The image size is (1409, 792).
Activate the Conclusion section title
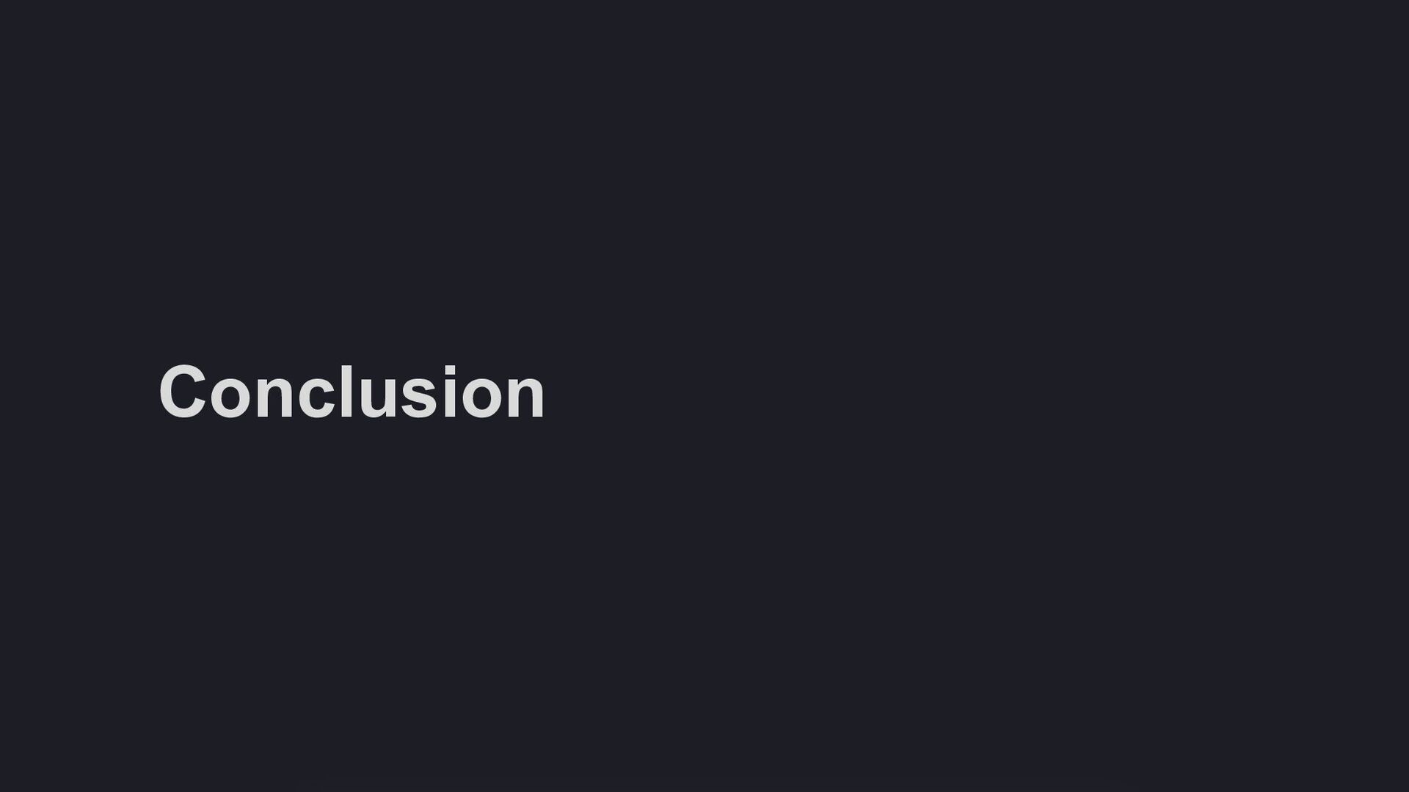click(352, 392)
